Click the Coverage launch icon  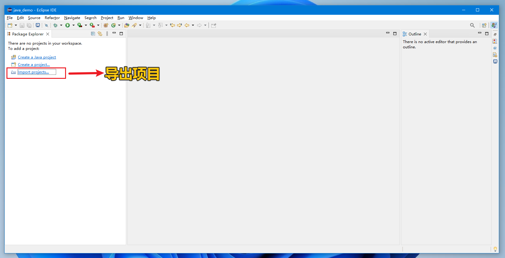click(80, 25)
